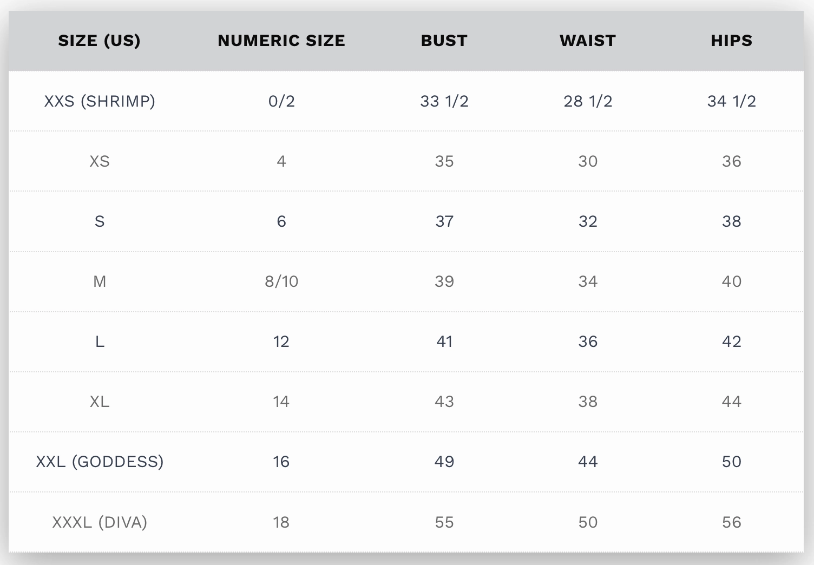Select the L size row label
Image resolution: width=814 pixels, height=565 pixels.
(100, 341)
